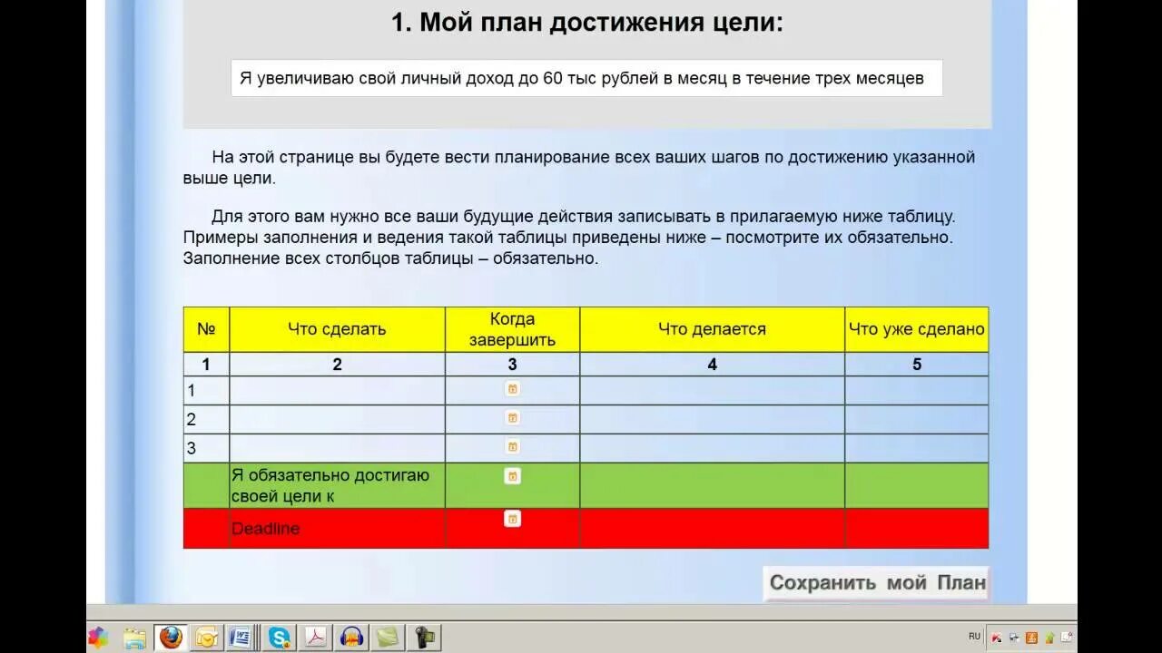Open the date picker in the red Deadline row
The height and width of the screenshot is (653, 1162).
click(x=512, y=519)
